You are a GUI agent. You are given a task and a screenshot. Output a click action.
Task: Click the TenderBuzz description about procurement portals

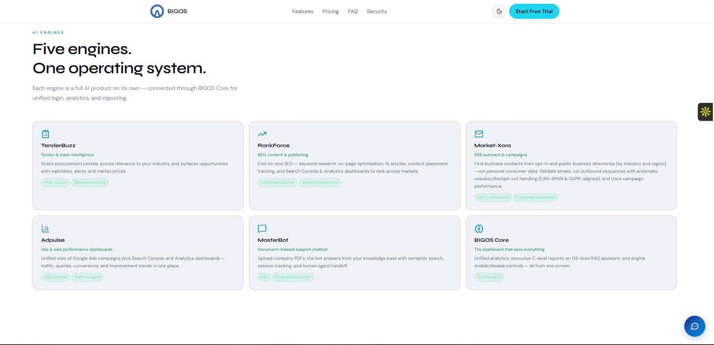134,167
